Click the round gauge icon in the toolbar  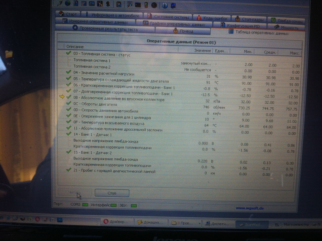tap(154, 5)
